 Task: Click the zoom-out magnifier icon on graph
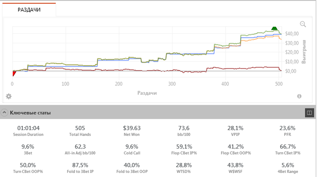point(303,24)
